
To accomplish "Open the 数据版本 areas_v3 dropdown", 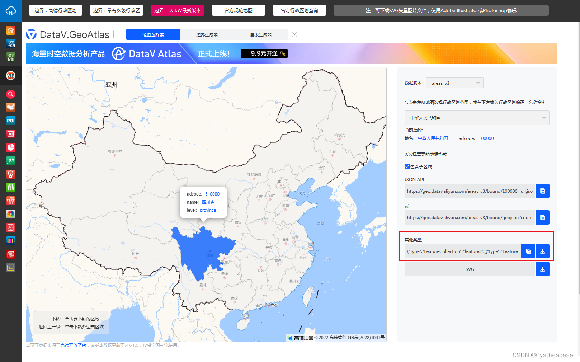I will (454, 83).
